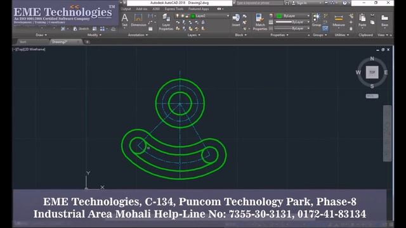Open the WCS menu below ViewCube

tap(372, 96)
